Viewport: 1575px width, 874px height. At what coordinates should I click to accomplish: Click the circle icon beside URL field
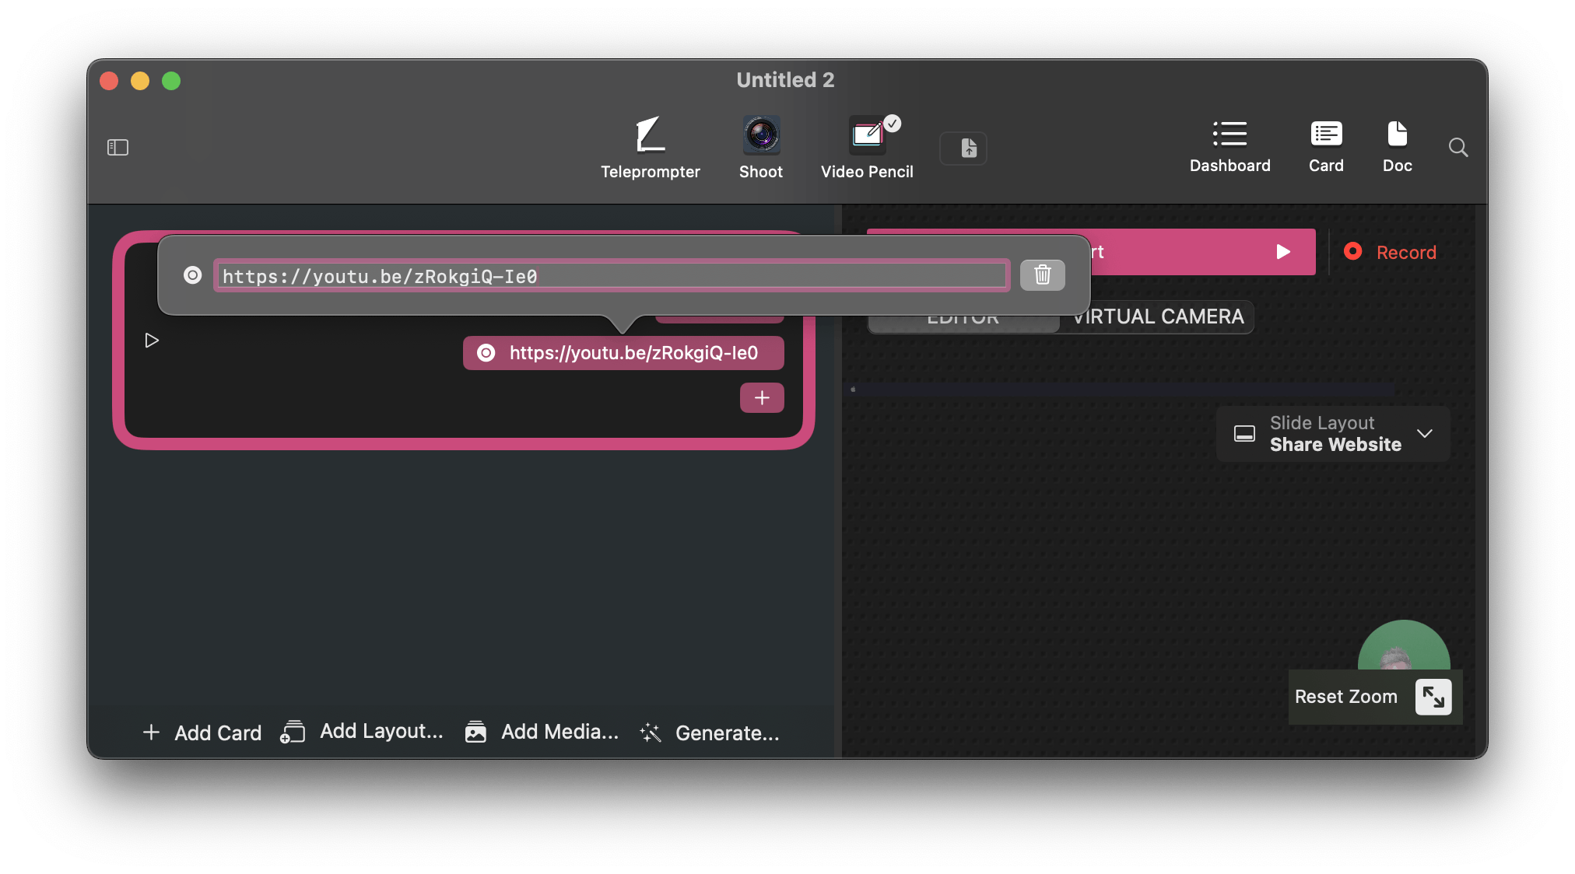[x=192, y=275]
